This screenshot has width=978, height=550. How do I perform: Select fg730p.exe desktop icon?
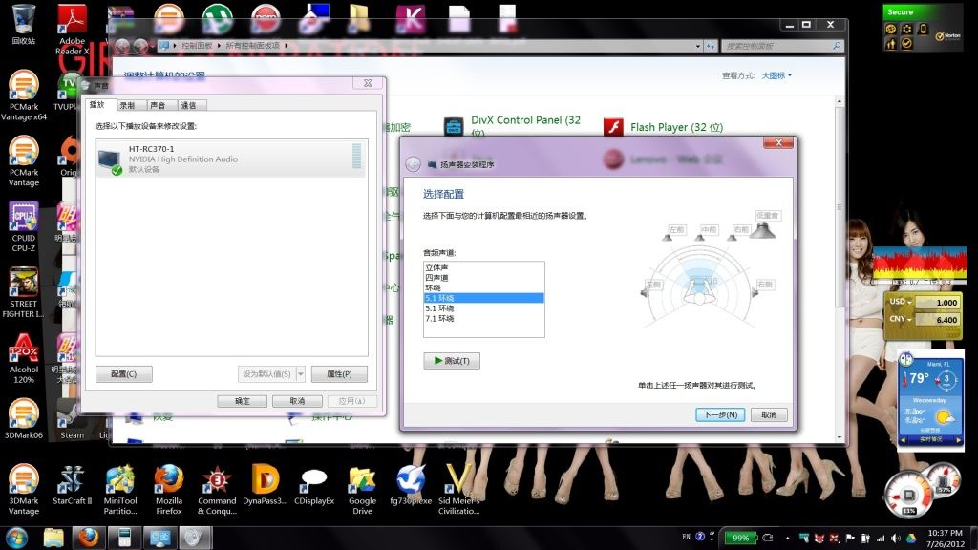(x=411, y=484)
